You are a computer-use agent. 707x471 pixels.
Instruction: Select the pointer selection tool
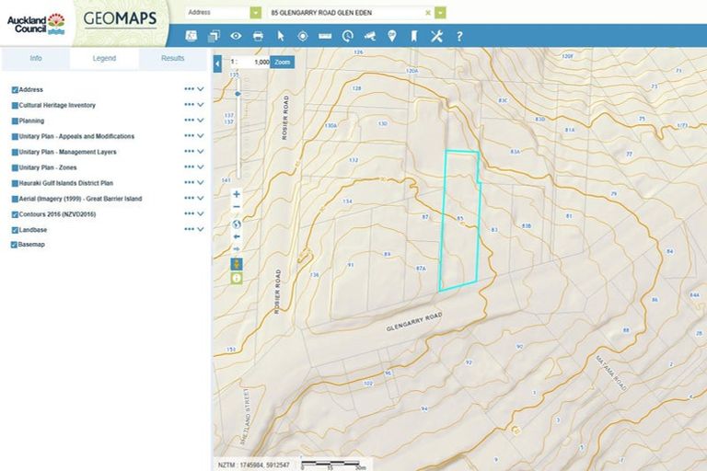[x=280, y=36]
